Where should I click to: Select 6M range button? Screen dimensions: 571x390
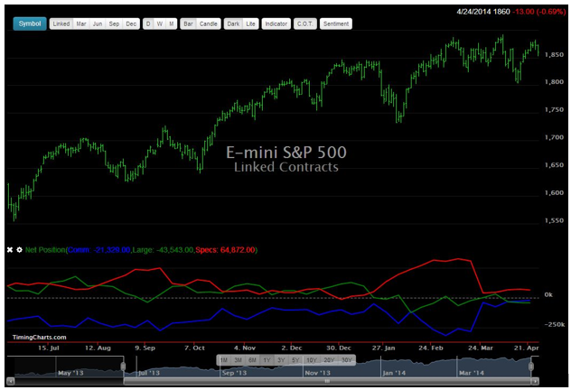pos(252,360)
